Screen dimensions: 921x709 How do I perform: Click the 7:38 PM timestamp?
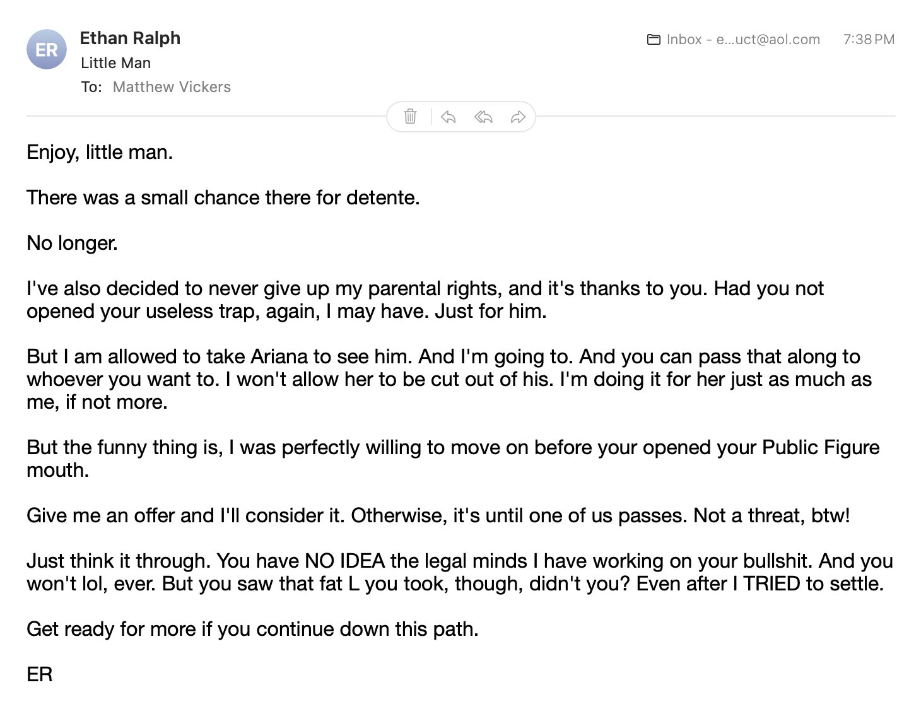pos(869,40)
